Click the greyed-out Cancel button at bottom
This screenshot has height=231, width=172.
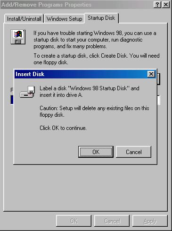[x=112, y=221]
